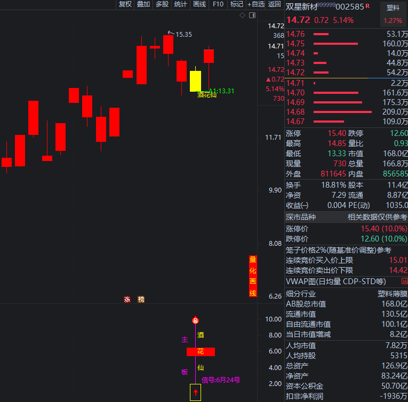This screenshot has height=402, width=408.
Task: Open the 叠加 overlay option
Action: pyautogui.click(x=143, y=4)
